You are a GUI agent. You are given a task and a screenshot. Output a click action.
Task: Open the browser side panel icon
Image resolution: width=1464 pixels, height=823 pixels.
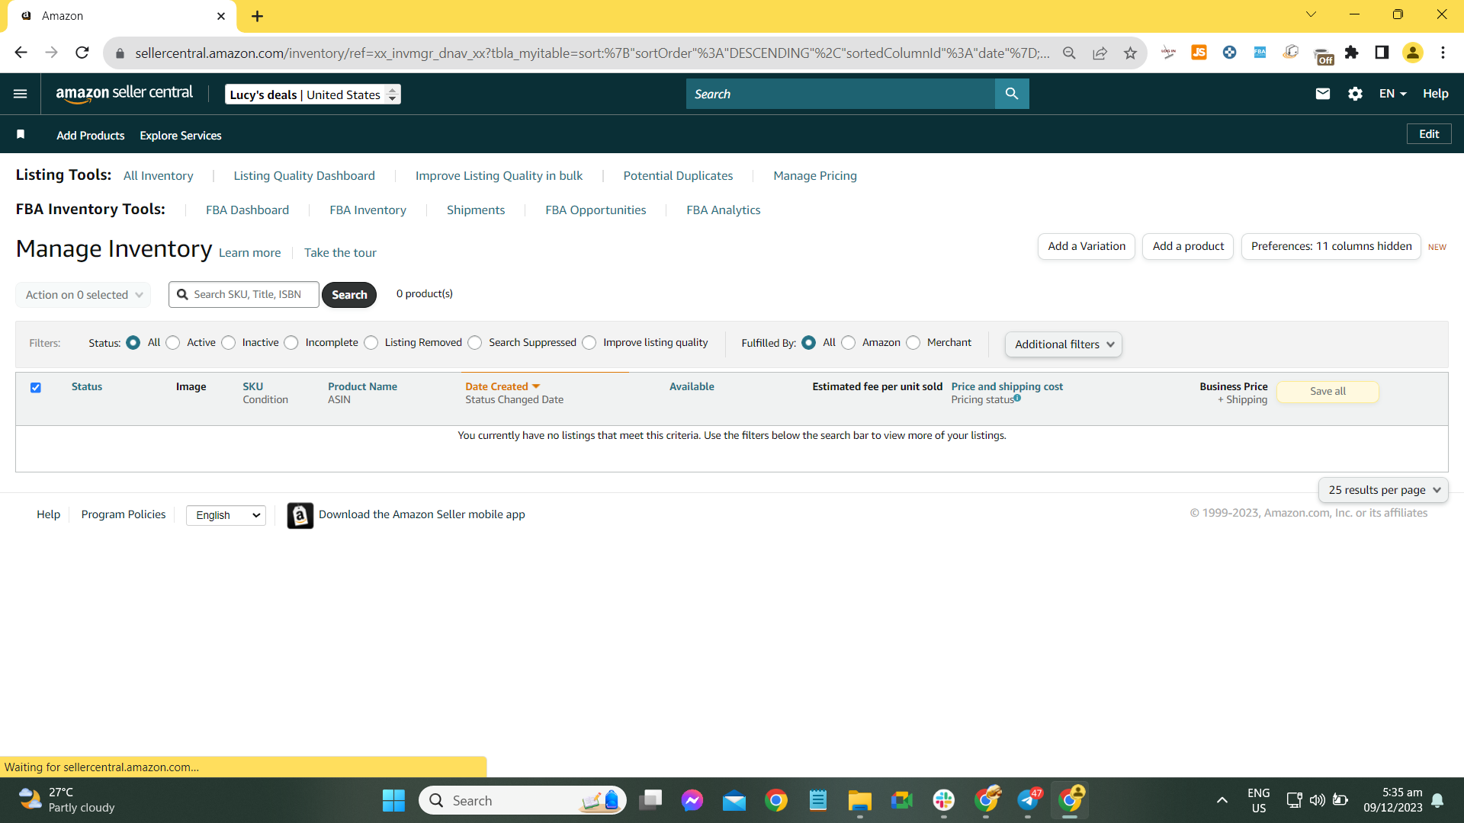point(1382,53)
